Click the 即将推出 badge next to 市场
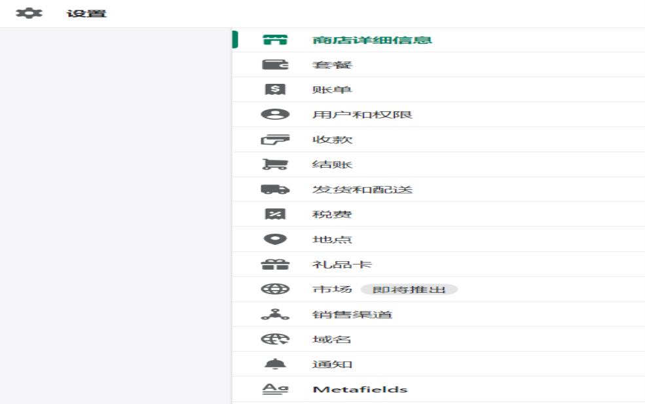The width and height of the screenshot is (645, 404). [x=409, y=289]
